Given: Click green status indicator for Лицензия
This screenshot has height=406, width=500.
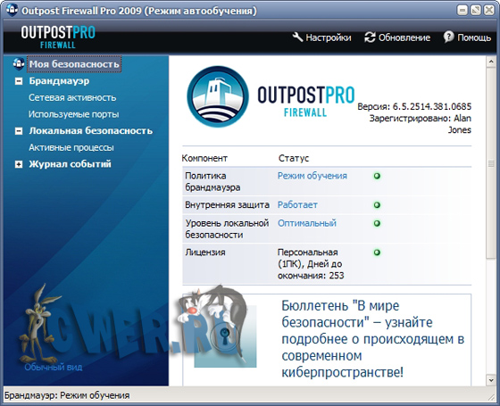Looking at the screenshot, I should point(377,253).
